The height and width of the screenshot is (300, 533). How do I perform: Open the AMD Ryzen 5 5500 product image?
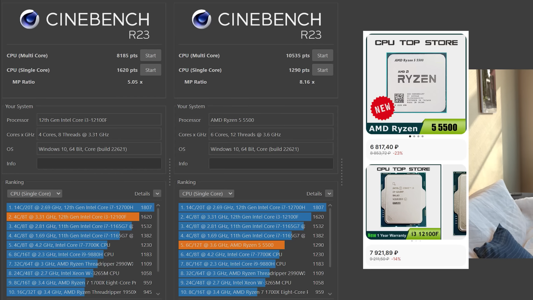[416, 83]
